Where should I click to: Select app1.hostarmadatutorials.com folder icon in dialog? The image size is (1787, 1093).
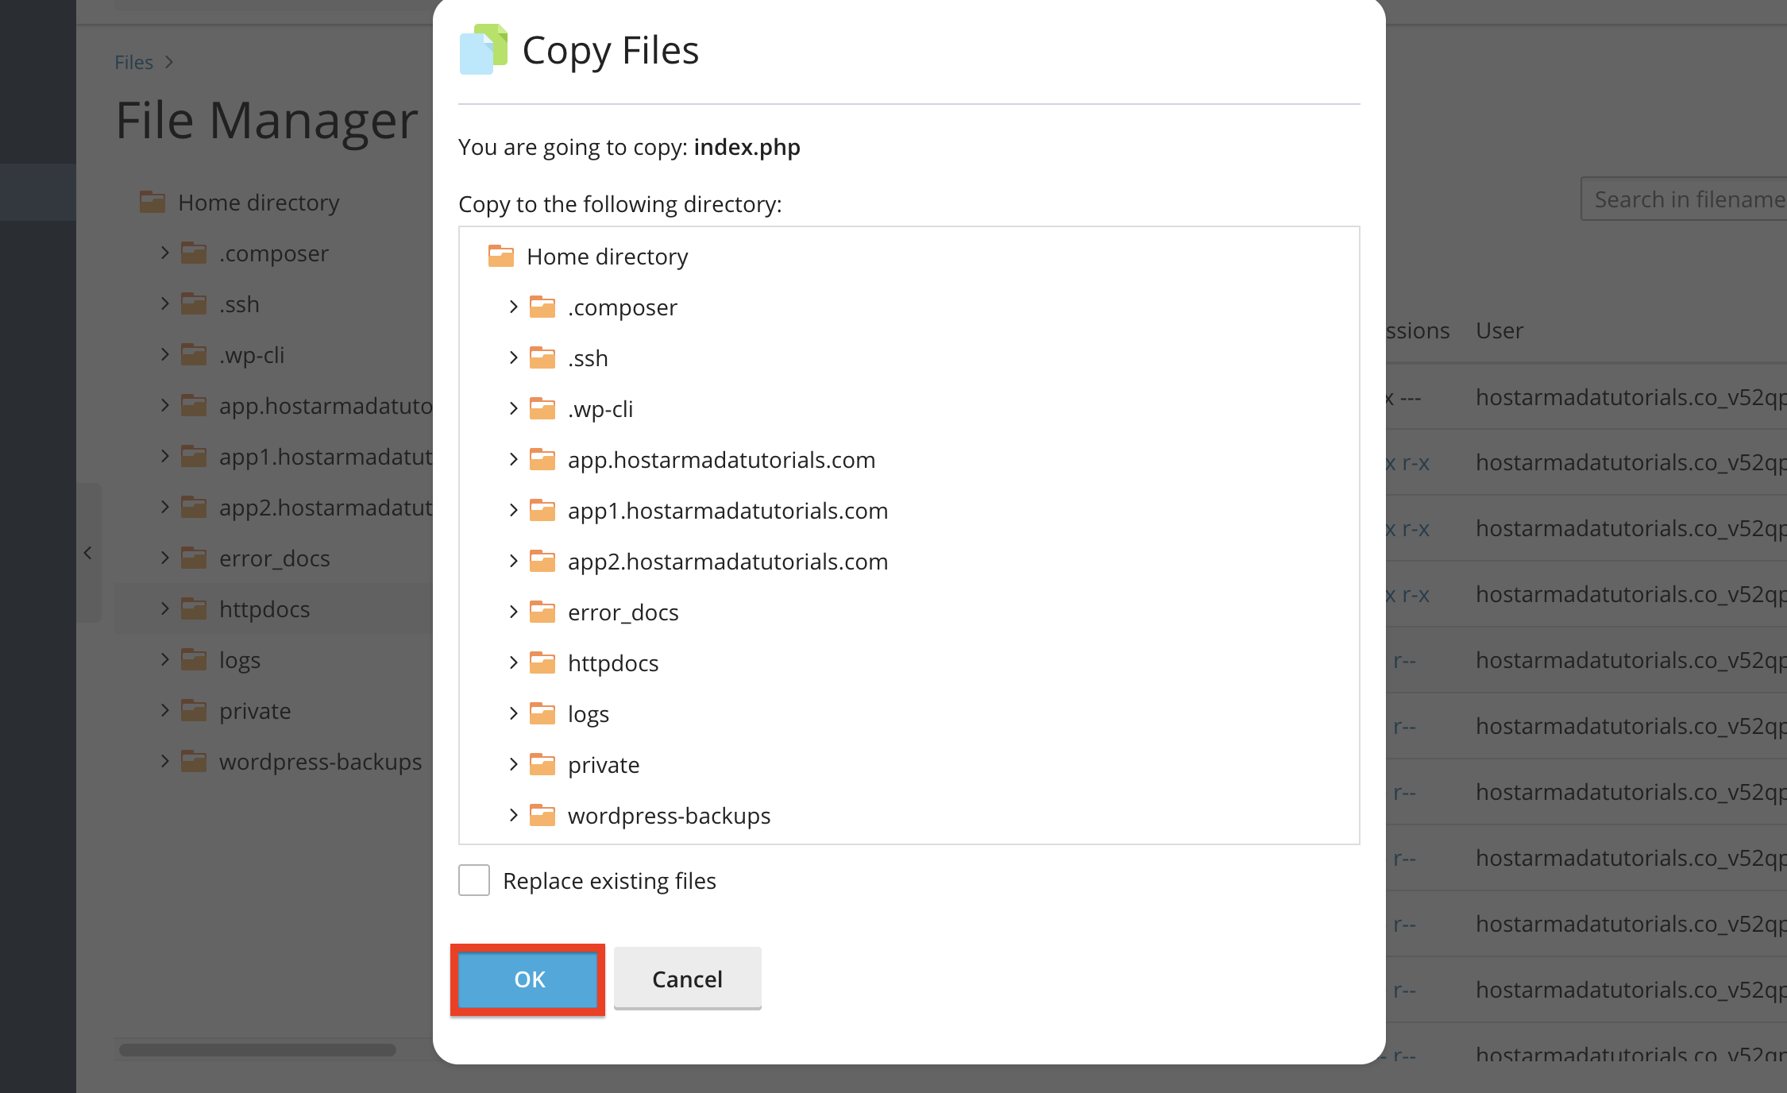tap(542, 510)
